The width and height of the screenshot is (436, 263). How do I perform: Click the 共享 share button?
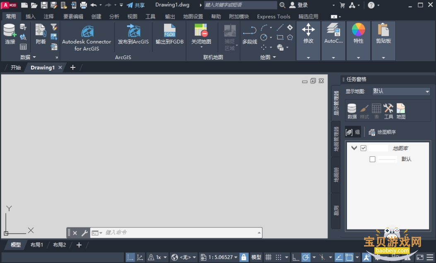[135, 5]
